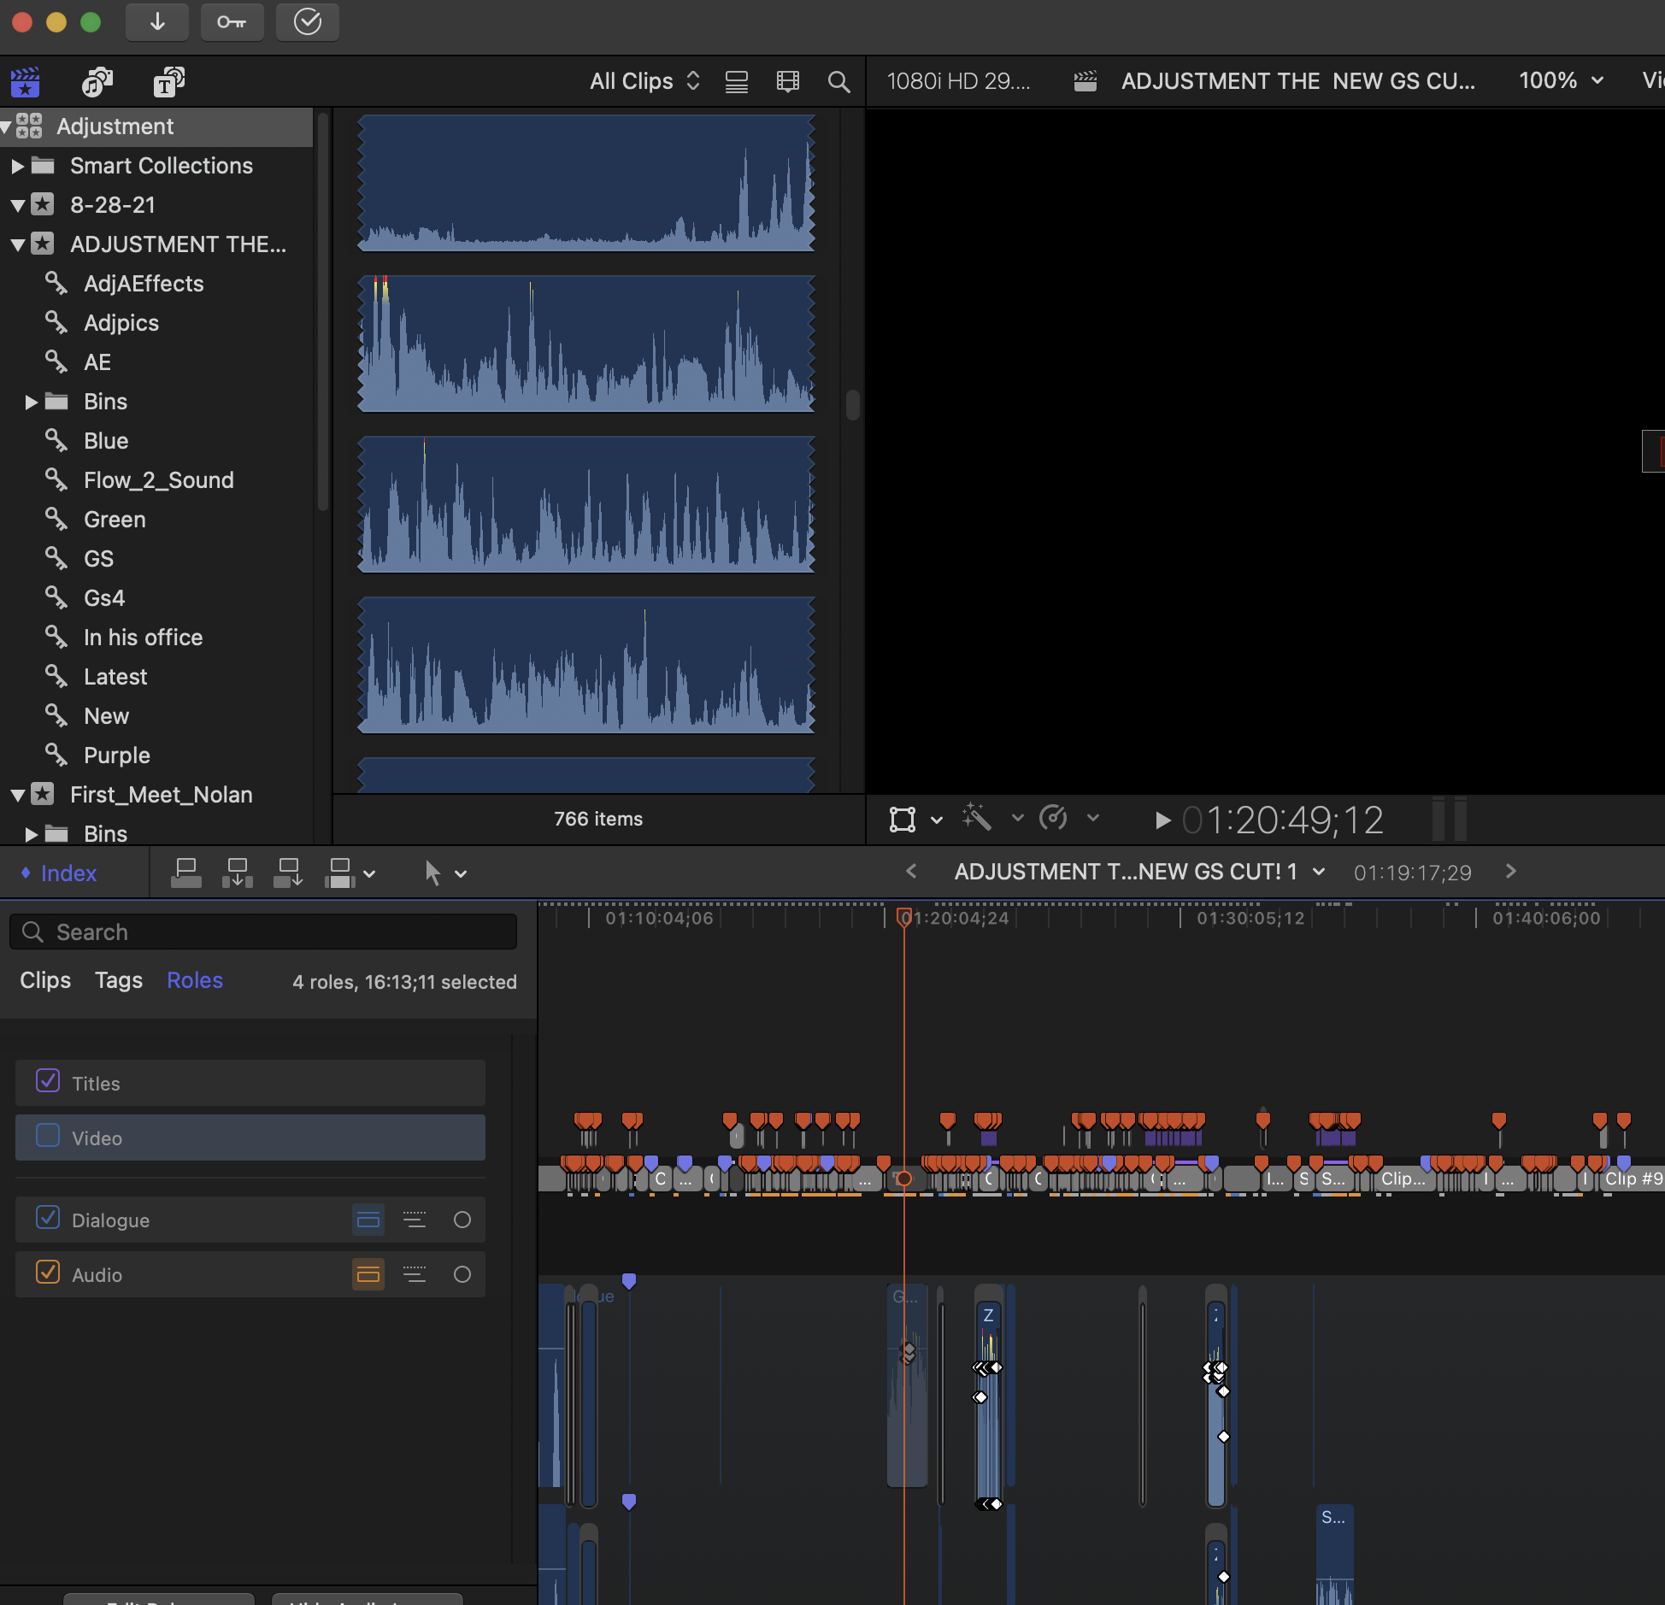Click the Roles link in the Index panel
1665x1605 pixels.
194,980
